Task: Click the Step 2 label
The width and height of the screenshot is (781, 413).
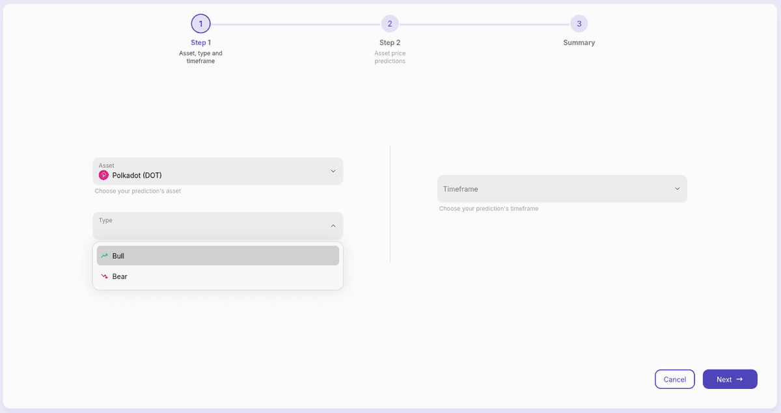Action: point(390,43)
